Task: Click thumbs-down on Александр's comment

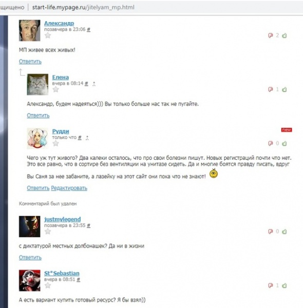Action: (270, 35)
